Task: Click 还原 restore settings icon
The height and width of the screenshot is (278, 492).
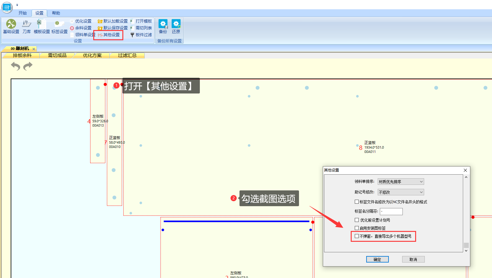Action: click(176, 27)
